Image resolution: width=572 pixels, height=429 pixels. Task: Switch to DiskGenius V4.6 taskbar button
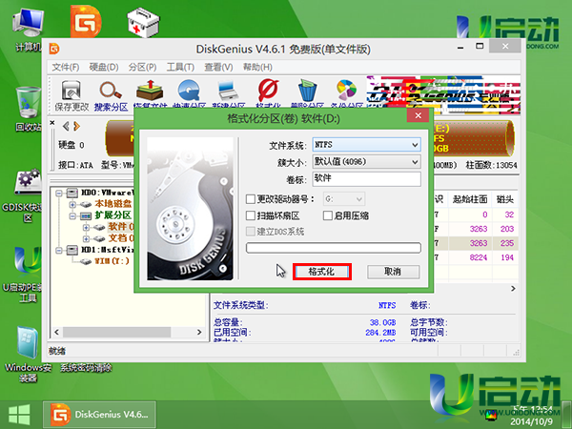[99, 415]
